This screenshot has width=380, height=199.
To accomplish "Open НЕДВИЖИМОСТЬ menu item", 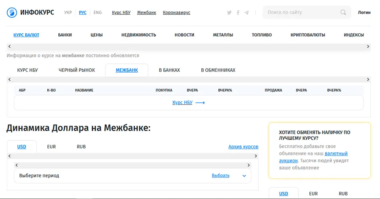I will (x=138, y=35).
